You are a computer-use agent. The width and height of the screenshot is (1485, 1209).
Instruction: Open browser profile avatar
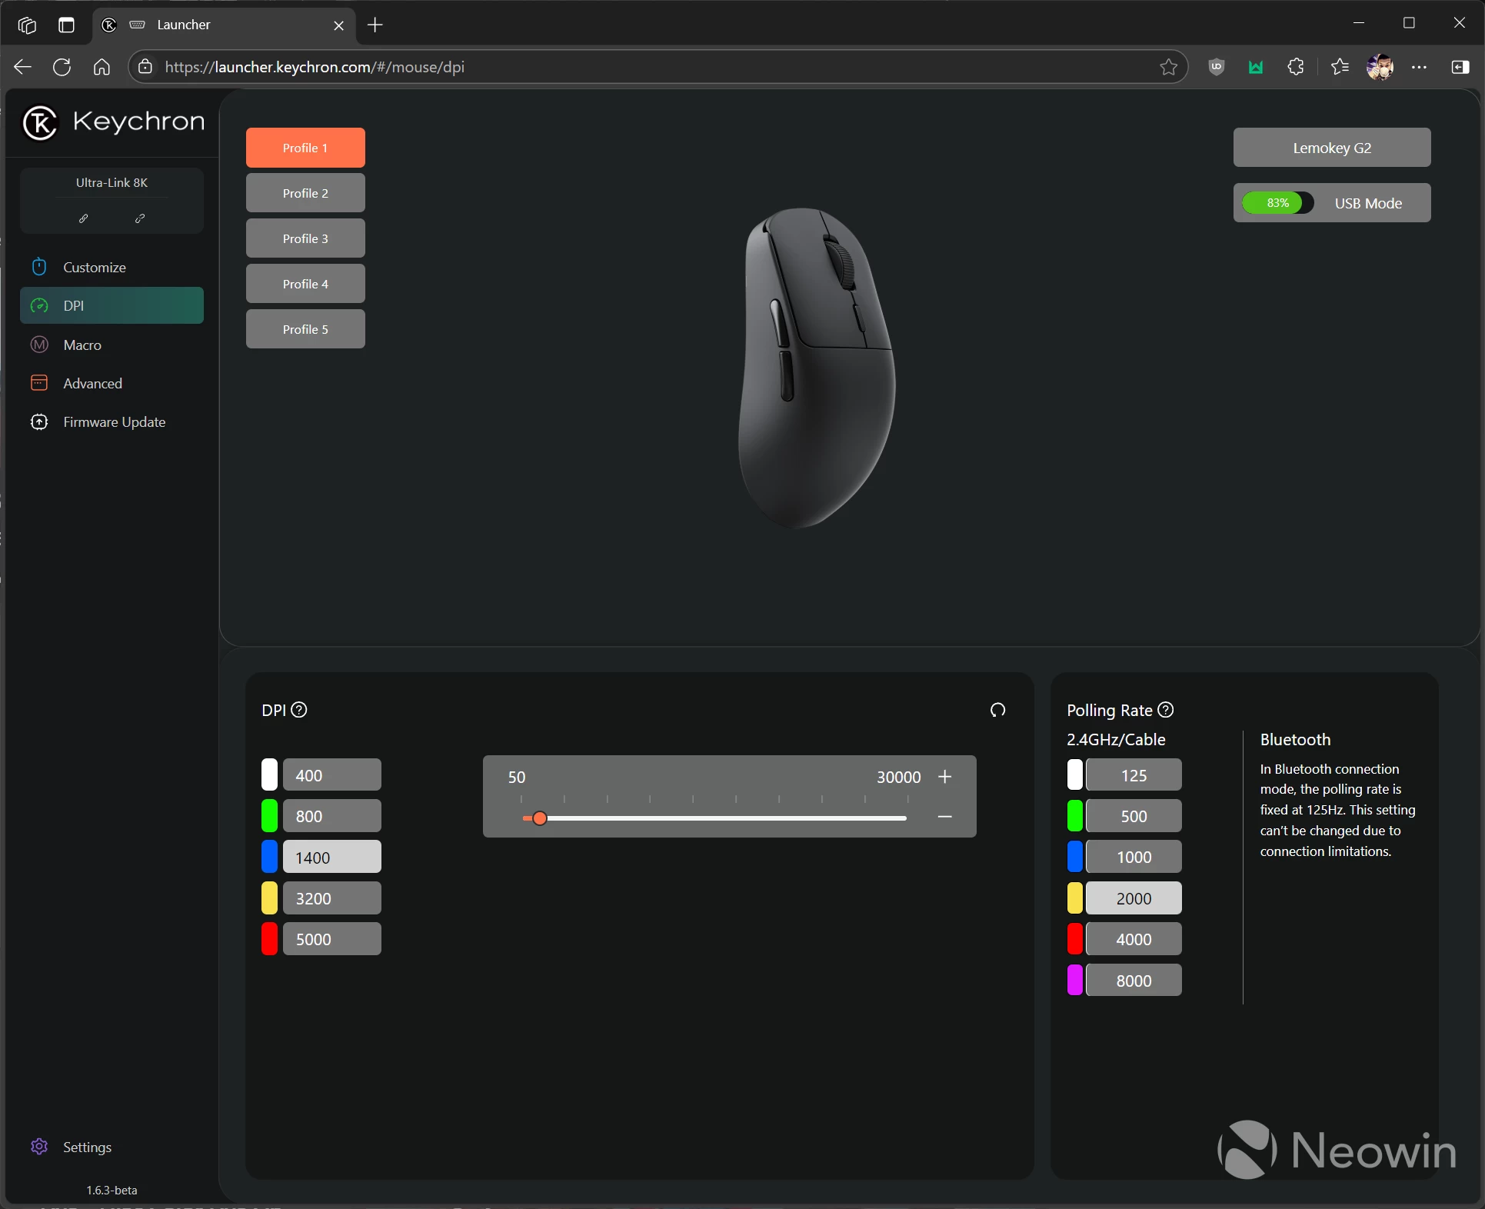click(1380, 67)
